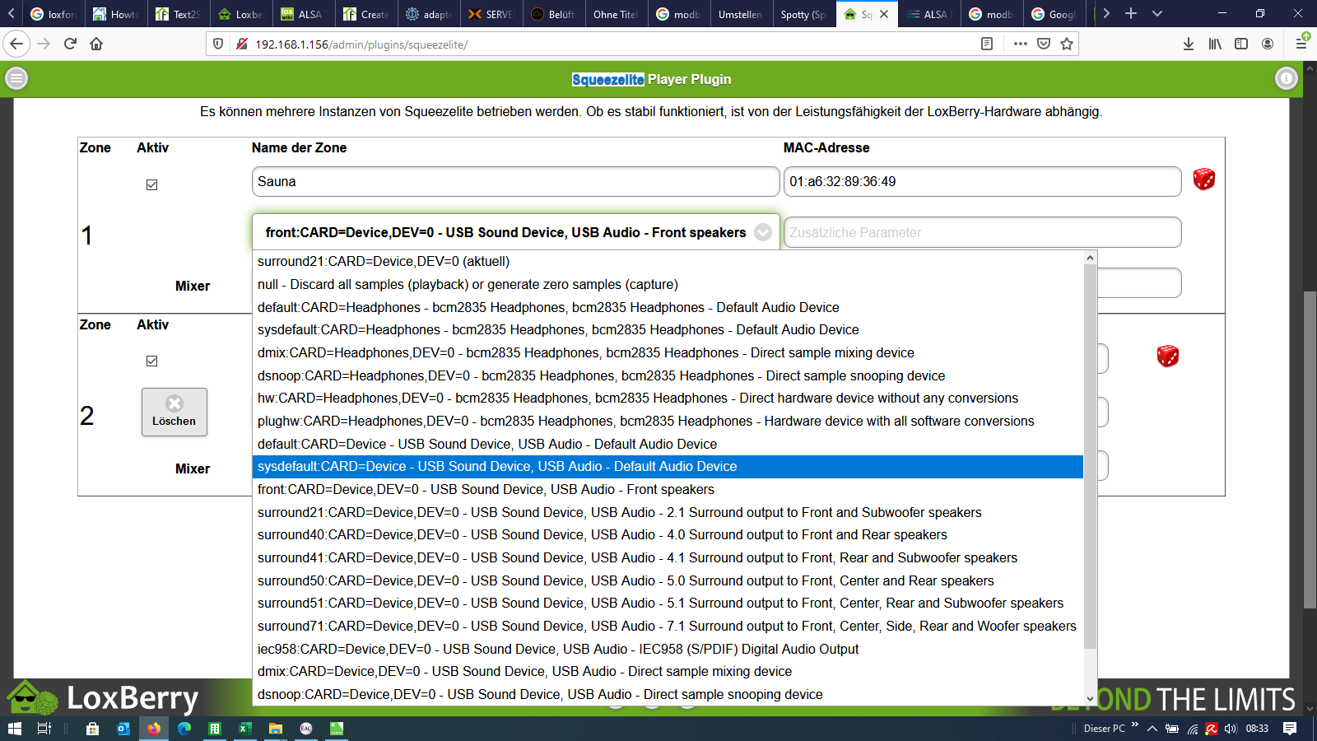Pick plughw:CARD=Headphones software conversions option
Image resolution: width=1317 pixels, height=741 pixels.
[668, 421]
